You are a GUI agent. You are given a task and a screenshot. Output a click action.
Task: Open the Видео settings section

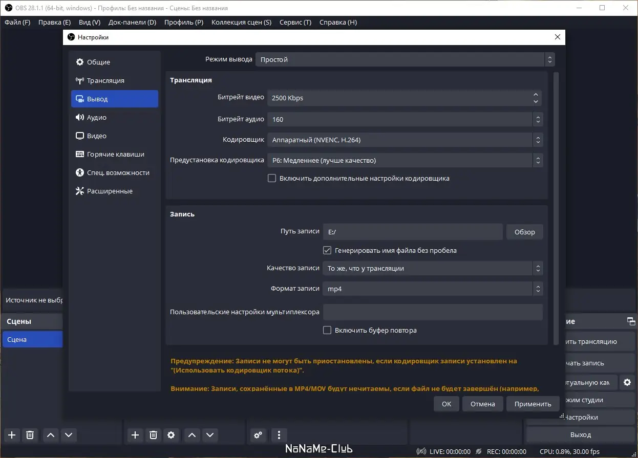pyautogui.click(x=115, y=136)
